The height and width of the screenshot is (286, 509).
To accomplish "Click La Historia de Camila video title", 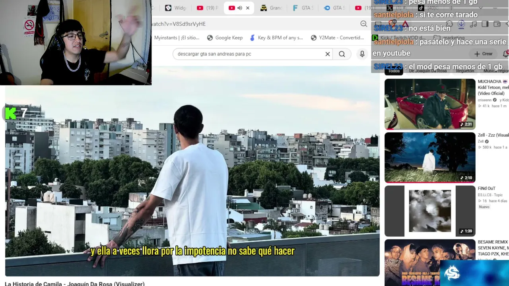I will point(75,284).
